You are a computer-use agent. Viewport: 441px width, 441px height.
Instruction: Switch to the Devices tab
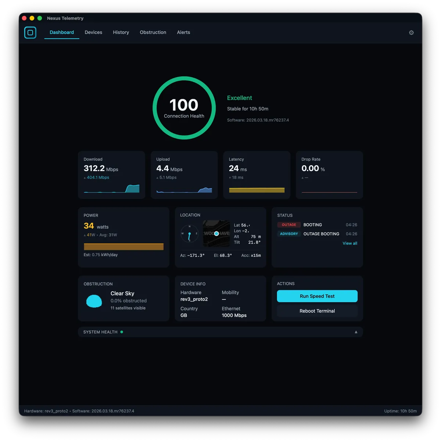93,32
